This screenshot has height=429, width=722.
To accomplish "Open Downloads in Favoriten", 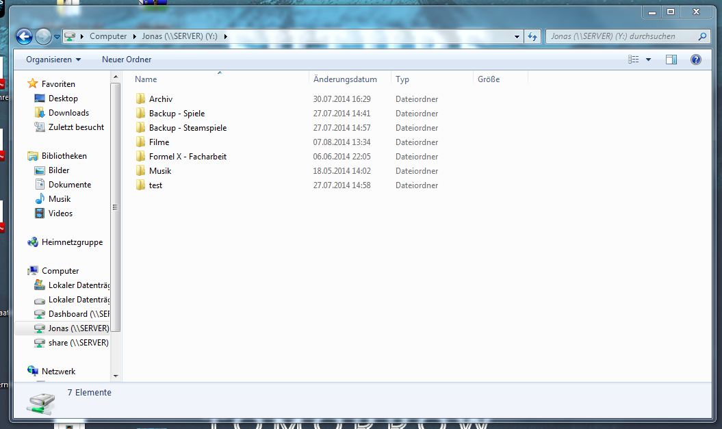I will pyautogui.click(x=68, y=113).
